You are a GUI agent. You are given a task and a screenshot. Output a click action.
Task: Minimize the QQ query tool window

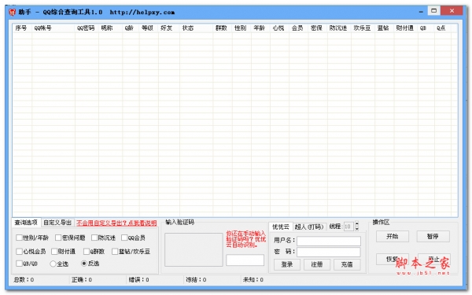tap(421, 11)
